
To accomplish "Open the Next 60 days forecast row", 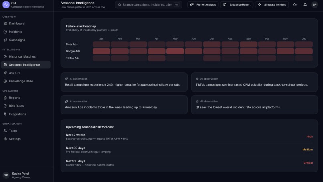I will tap(189, 163).
